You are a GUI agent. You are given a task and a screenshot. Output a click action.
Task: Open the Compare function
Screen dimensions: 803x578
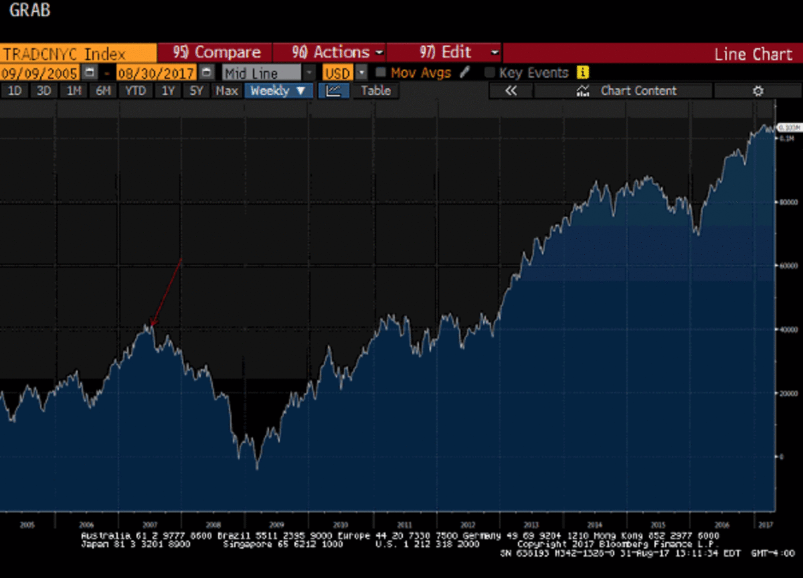pyautogui.click(x=215, y=52)
